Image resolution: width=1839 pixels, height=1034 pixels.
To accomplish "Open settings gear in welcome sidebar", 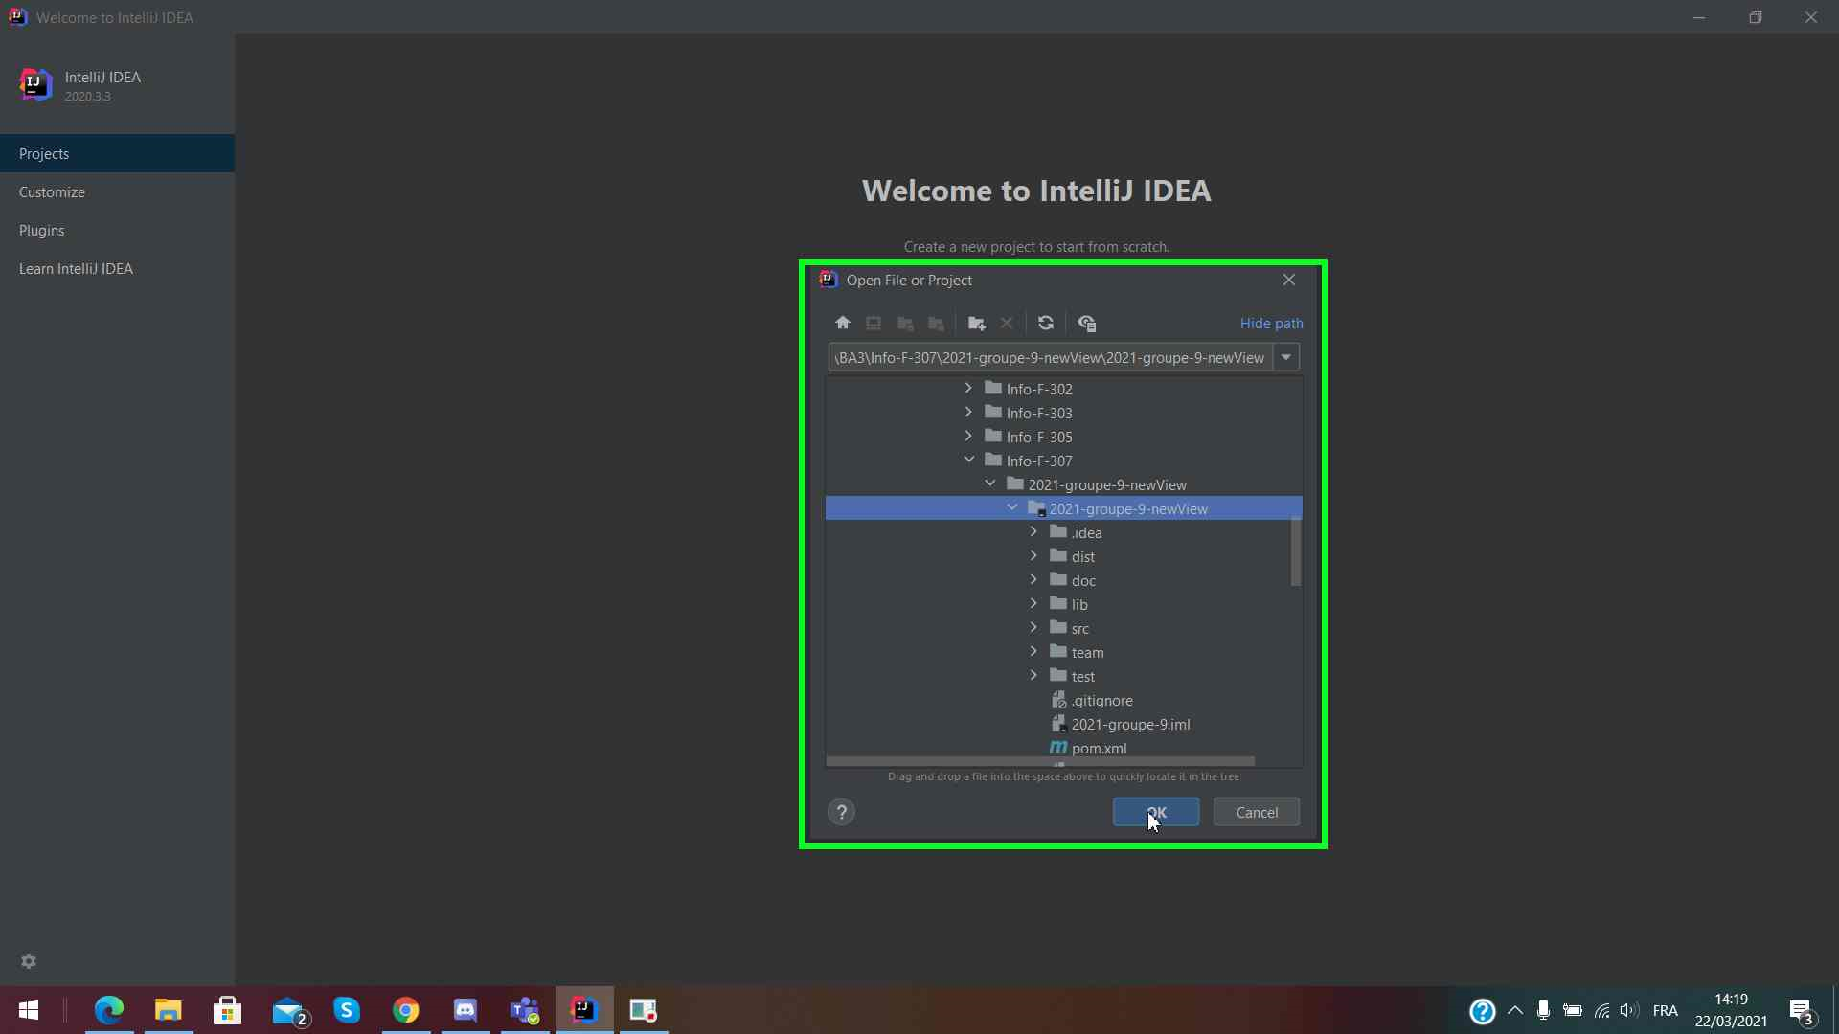I will coord(29,961).
